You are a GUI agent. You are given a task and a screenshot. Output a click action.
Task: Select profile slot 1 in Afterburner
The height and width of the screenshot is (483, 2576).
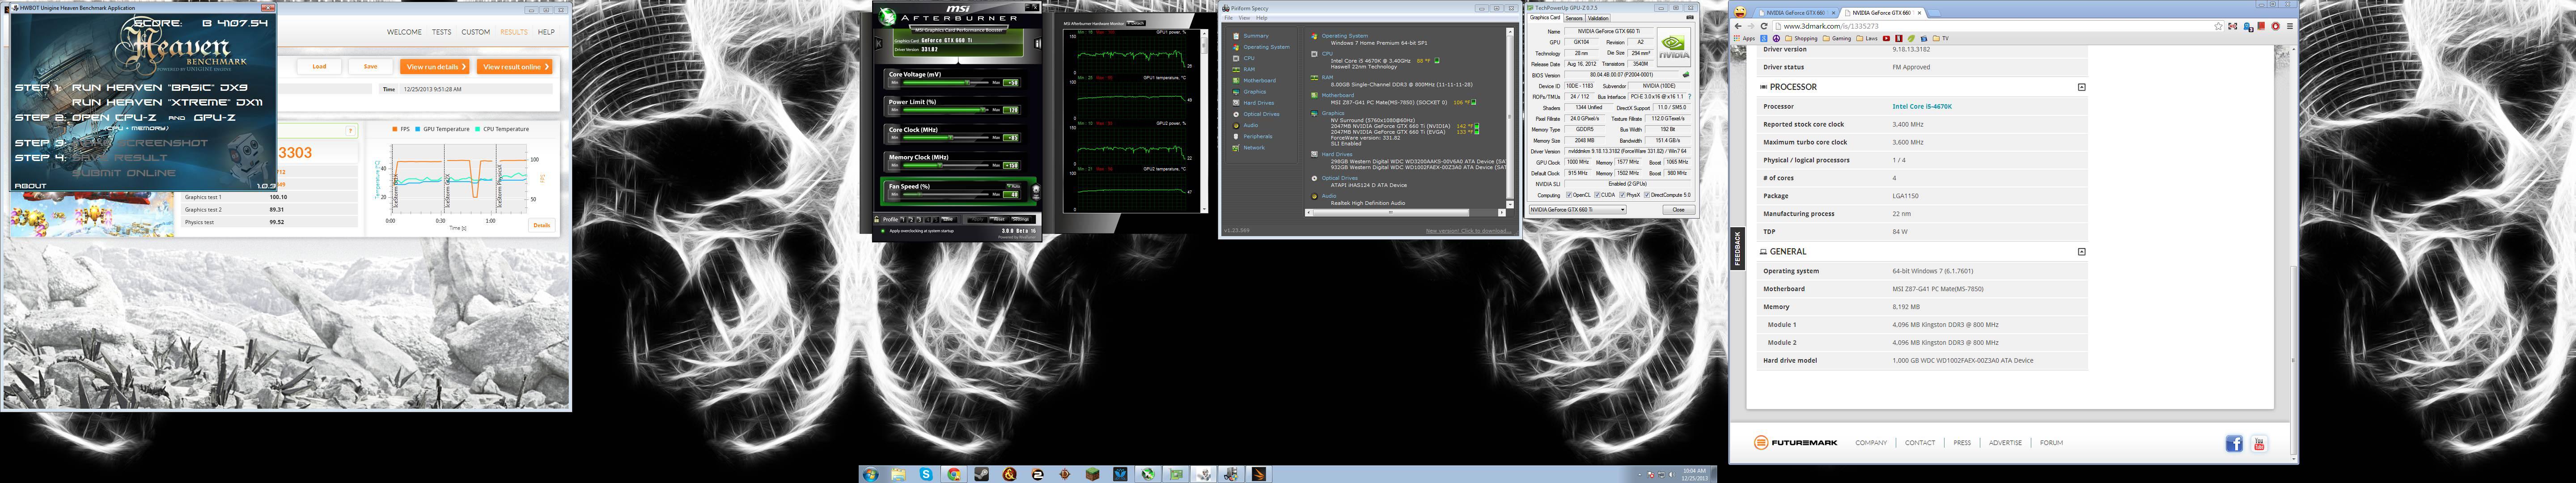point(903,219)
